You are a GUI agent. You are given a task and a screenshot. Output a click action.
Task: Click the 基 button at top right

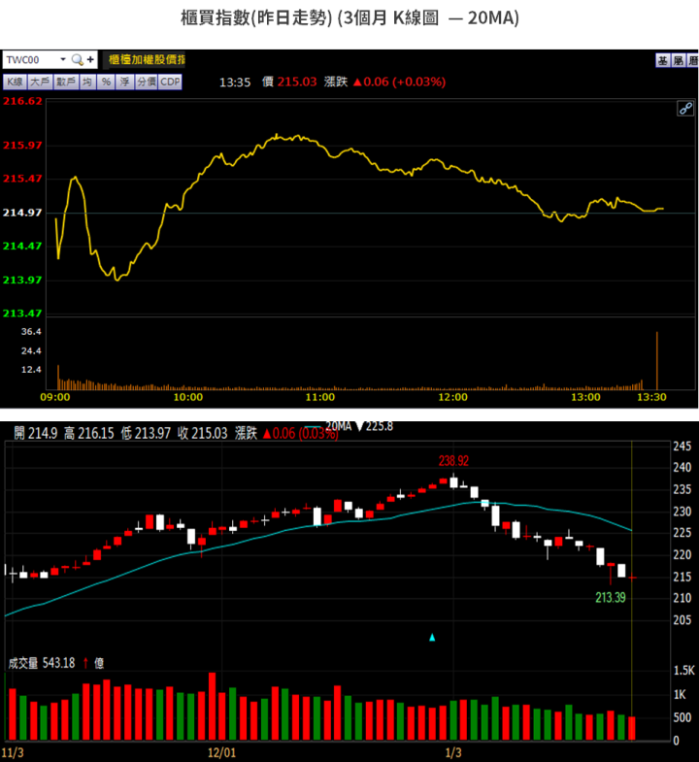pyautogui.click(x=662, y=60)
